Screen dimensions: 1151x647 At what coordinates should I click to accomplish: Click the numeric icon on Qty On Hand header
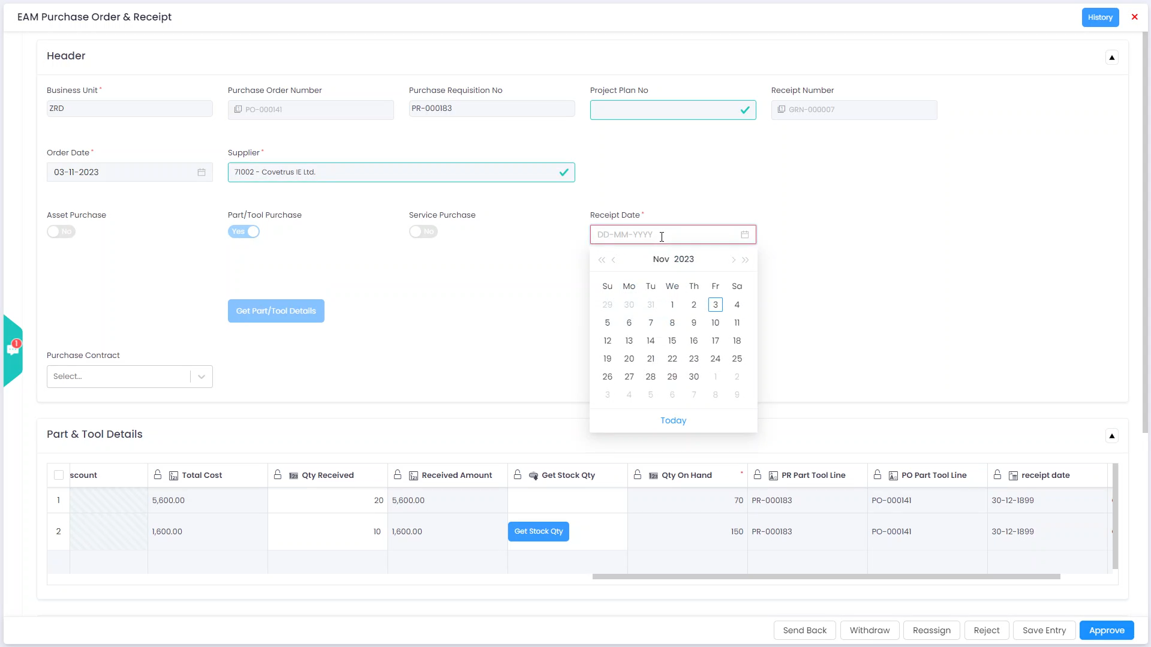pyautogui.click(x=653, y=474)
